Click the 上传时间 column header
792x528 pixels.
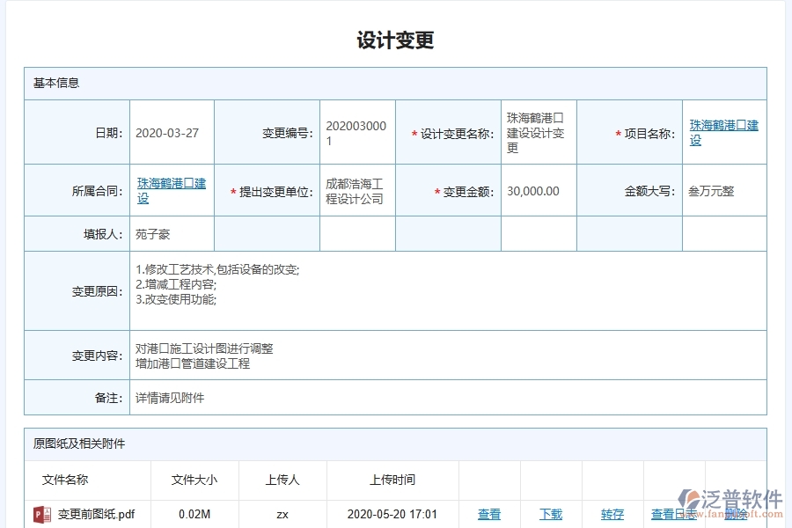pos(392,480)
